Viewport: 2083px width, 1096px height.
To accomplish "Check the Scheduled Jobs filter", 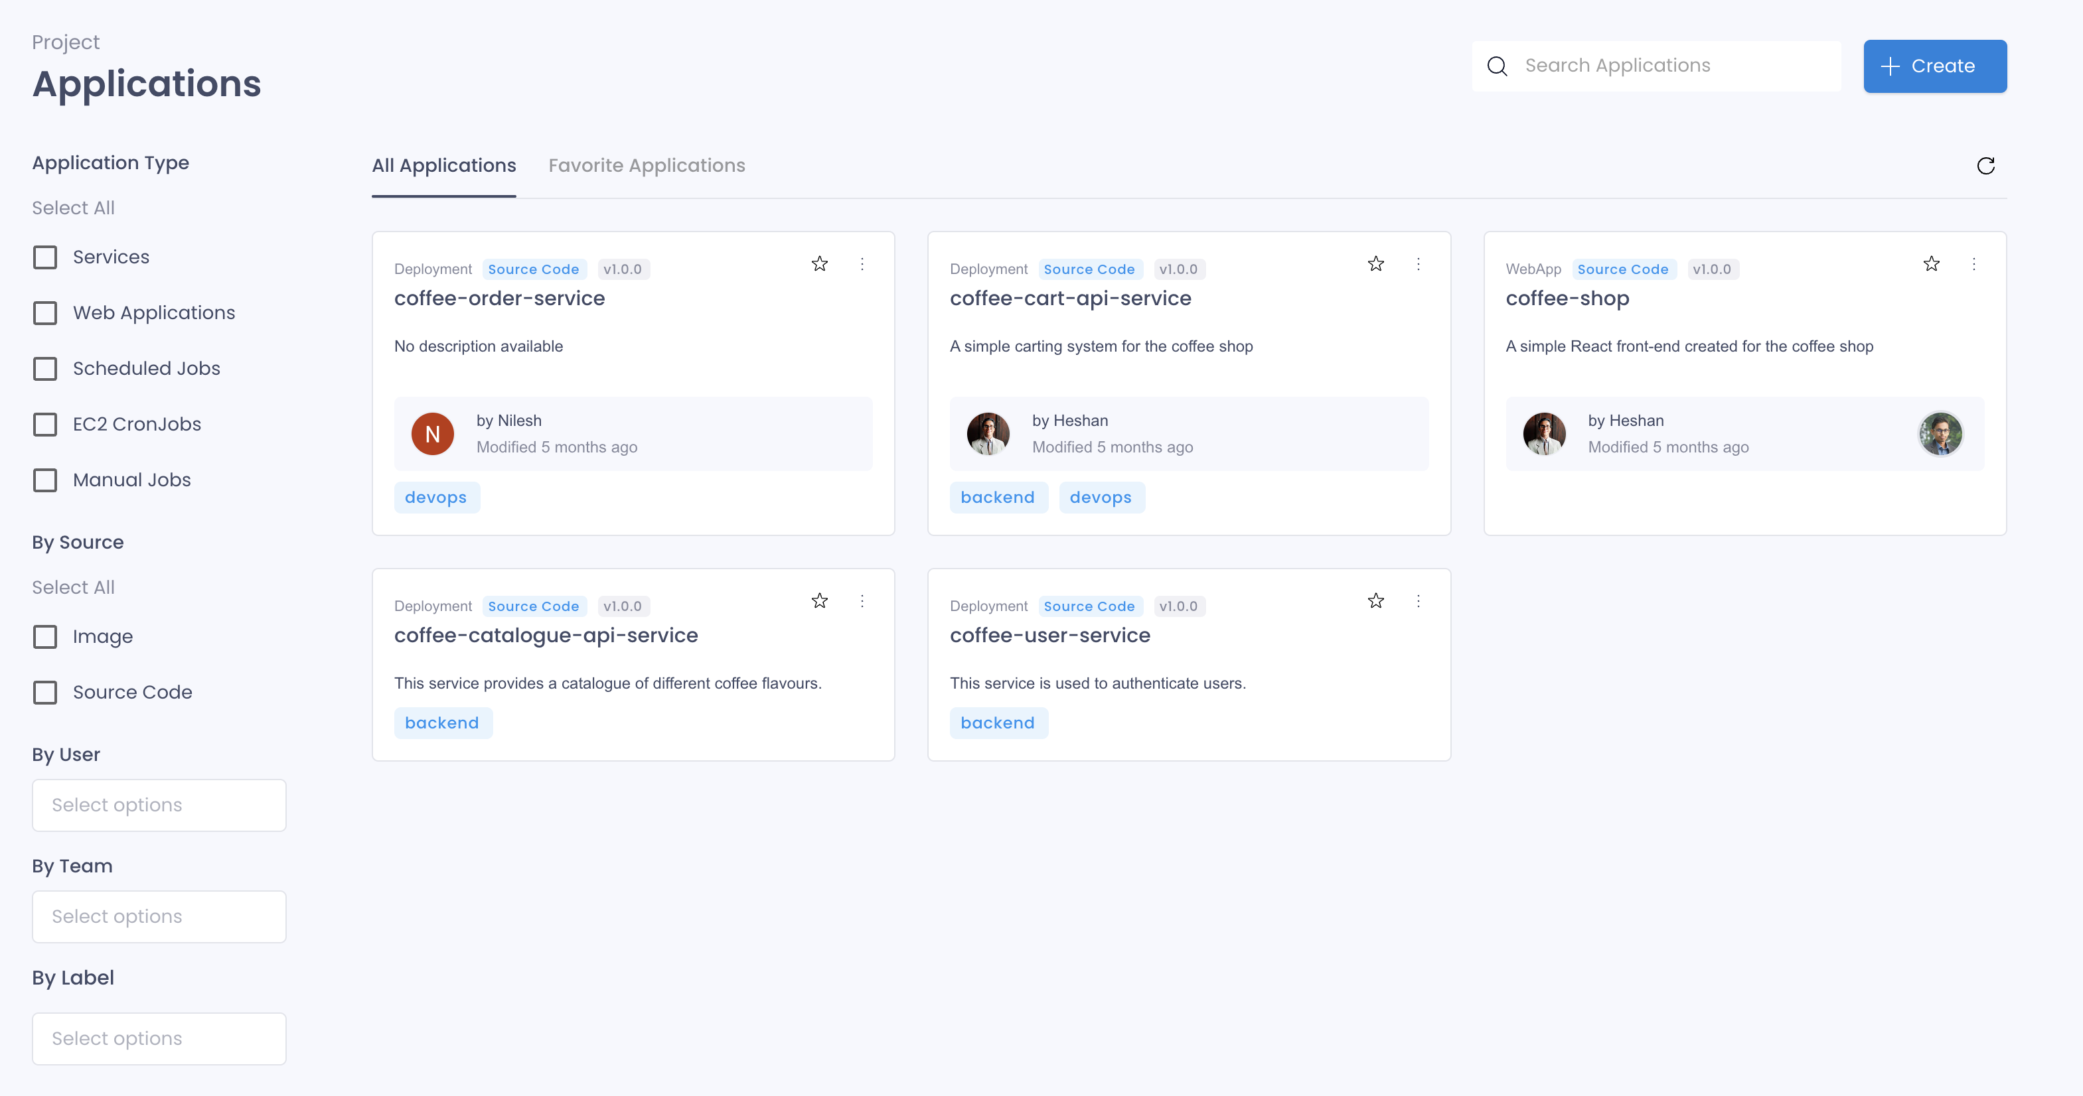I will pos(45,369).
